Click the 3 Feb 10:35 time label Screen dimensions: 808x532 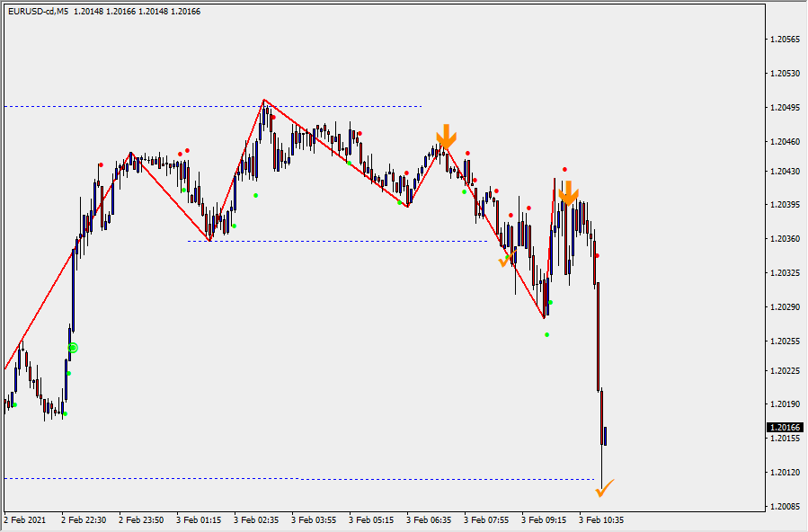(601, 519)
